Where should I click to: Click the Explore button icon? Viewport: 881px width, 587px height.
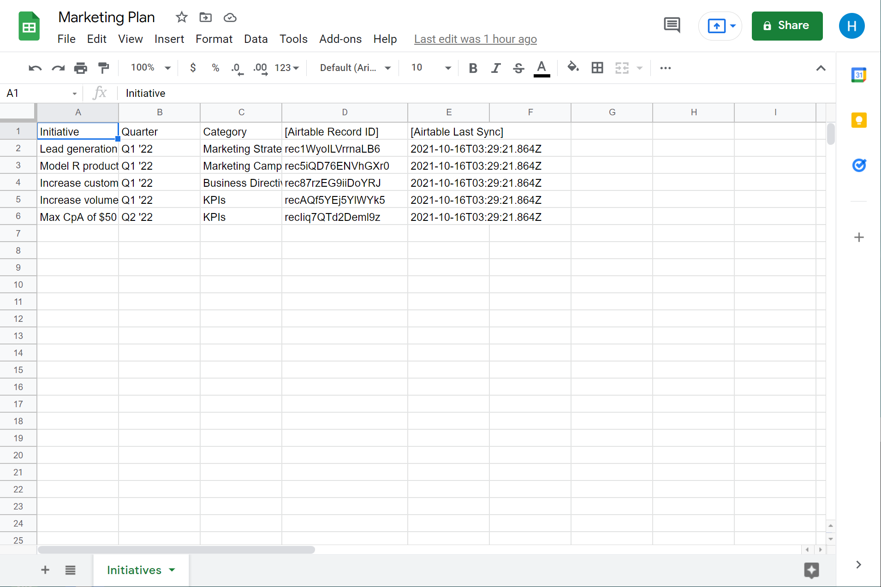[x=811, y=570]
